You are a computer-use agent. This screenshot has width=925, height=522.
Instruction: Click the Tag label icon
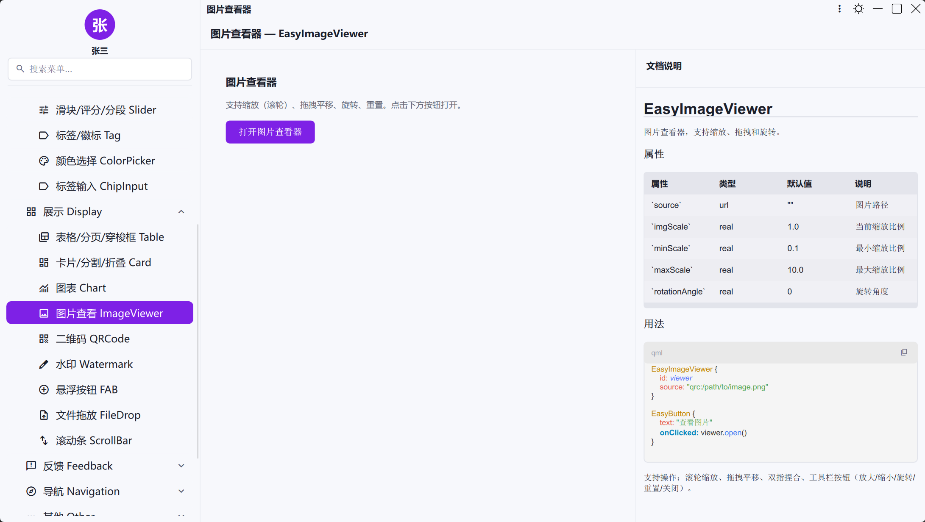44,136
